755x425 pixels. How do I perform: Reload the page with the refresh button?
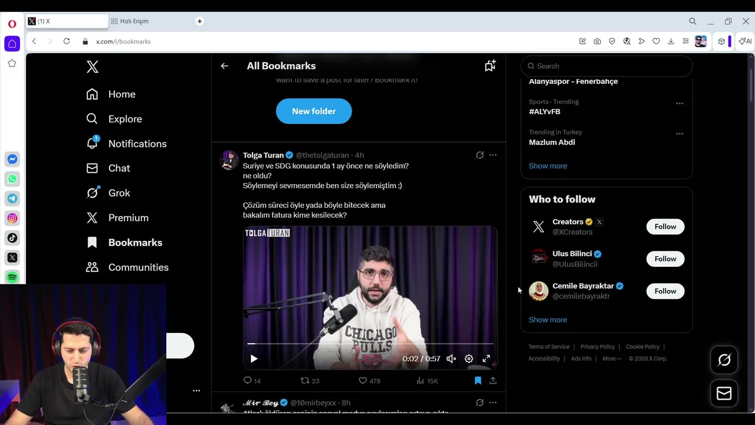(67, 41)
